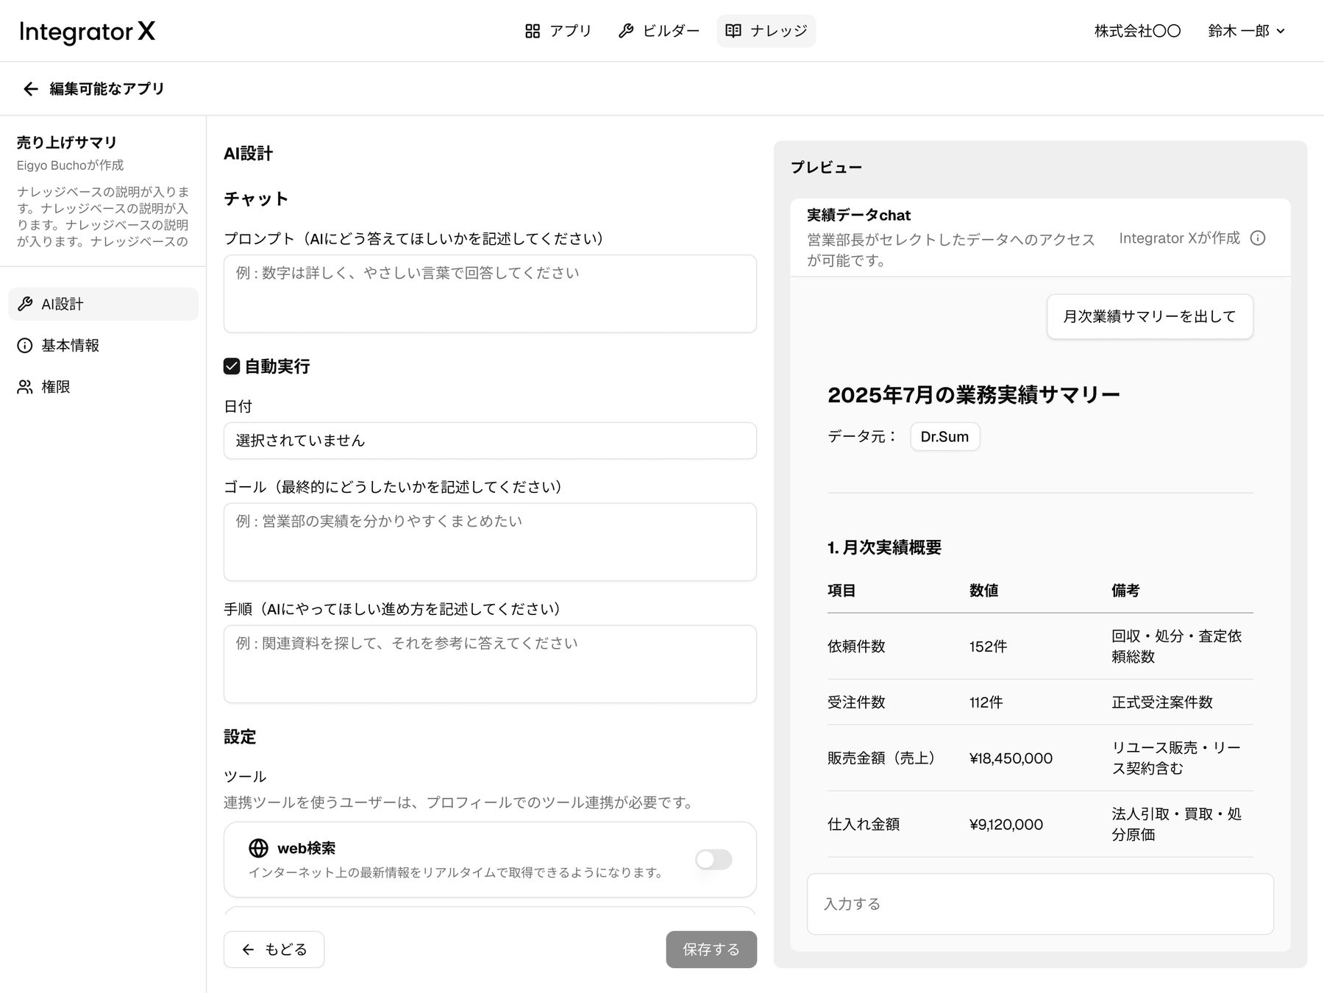Click the ¥9,120,000 value cell
The image size is (1324, 993).
pos(1006,825)
